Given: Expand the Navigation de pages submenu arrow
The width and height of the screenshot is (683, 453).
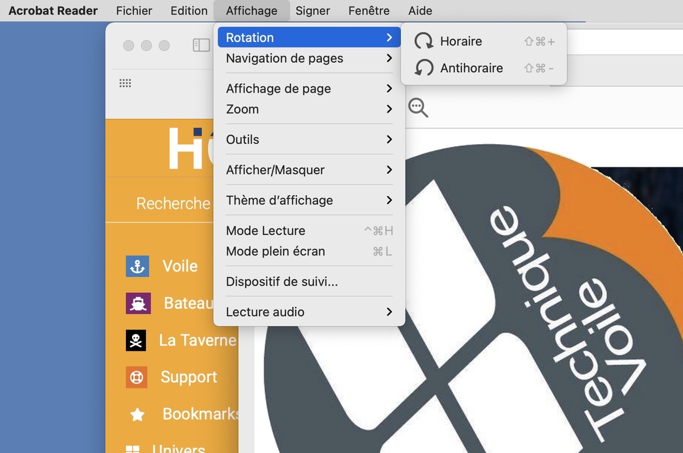Looking at the screenshot, I should 390,58.
